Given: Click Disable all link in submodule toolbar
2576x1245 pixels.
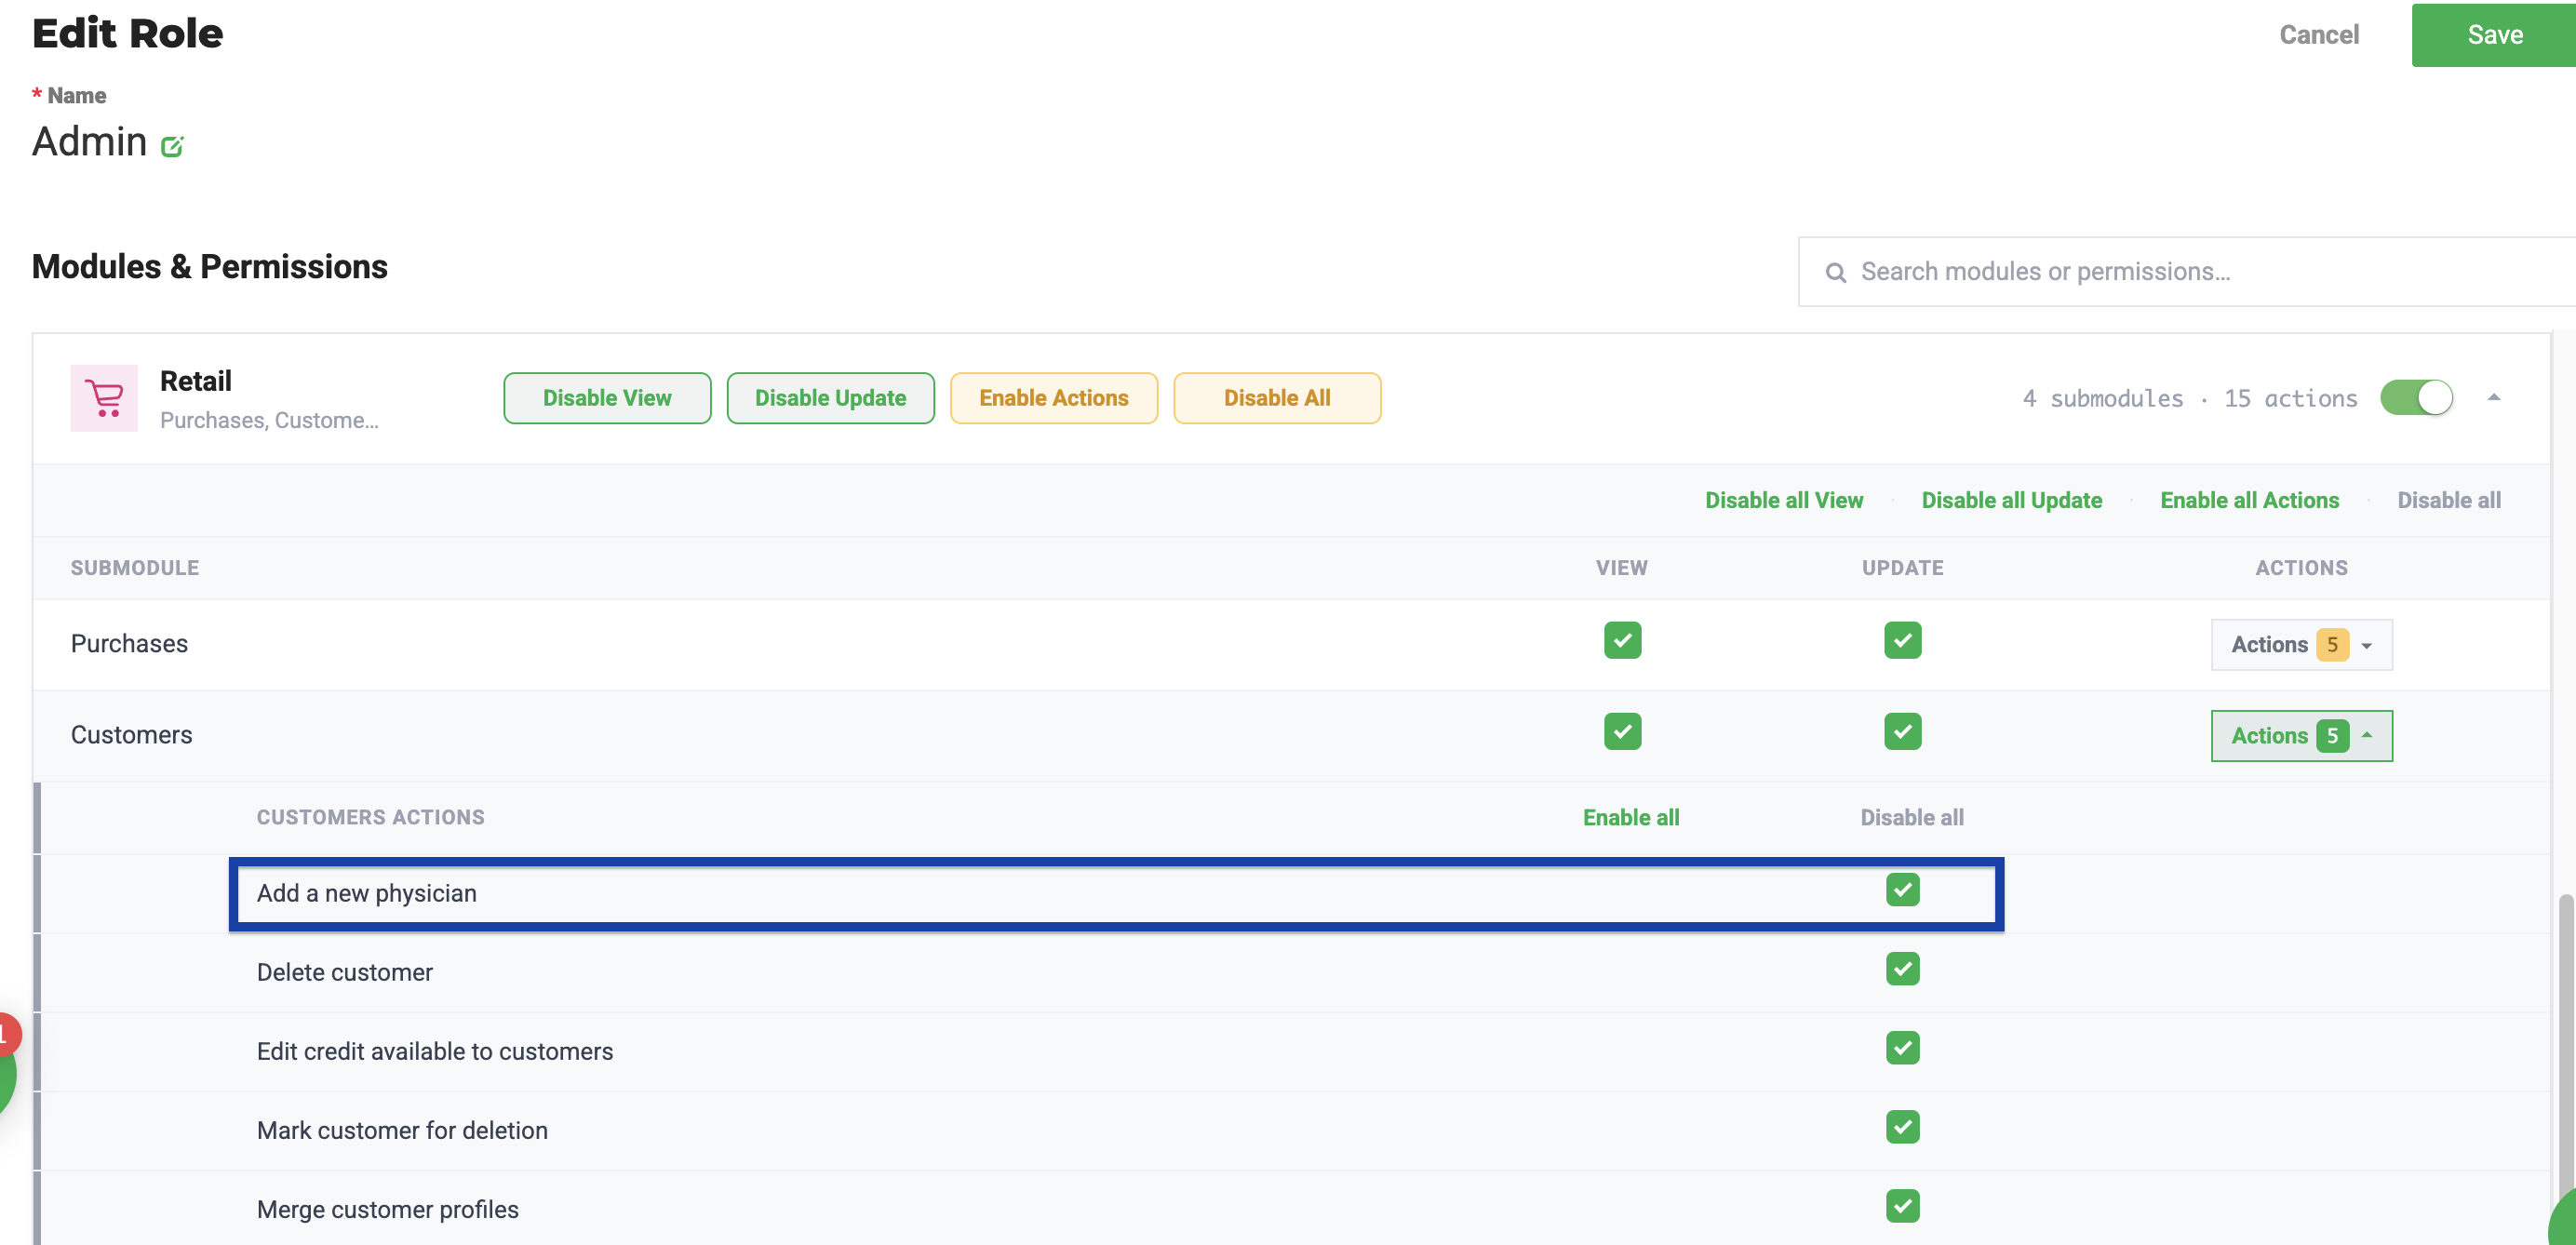Looking at the screenshot, I should pos(2448,500).
